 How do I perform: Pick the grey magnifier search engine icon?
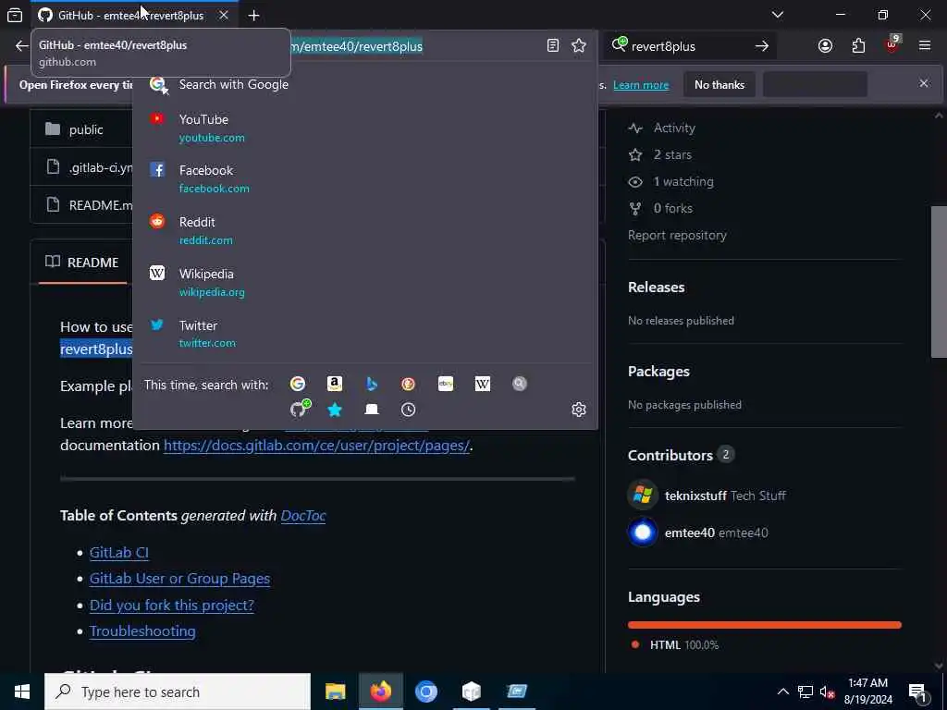(x=520, y=384)
